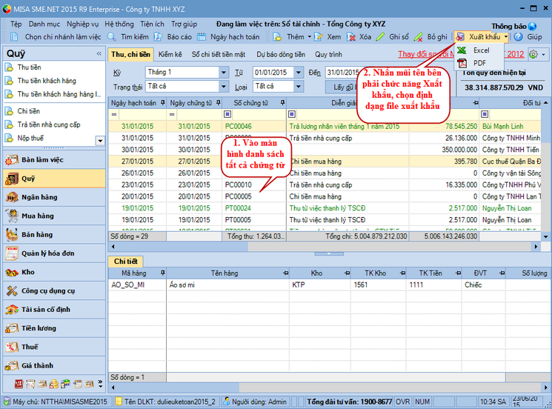Image resolution: width=552 pixels, height=409 pixels.
Task: Open the Xuất khẩu dropdown arrow
Action: click(505, 36)
